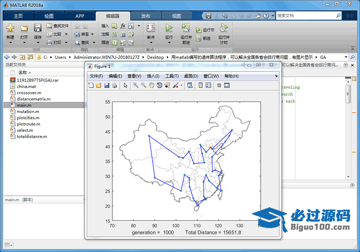Screen dimensions: 360x252
Task: Switch to the APP ribbon tab
Action: 80,16
